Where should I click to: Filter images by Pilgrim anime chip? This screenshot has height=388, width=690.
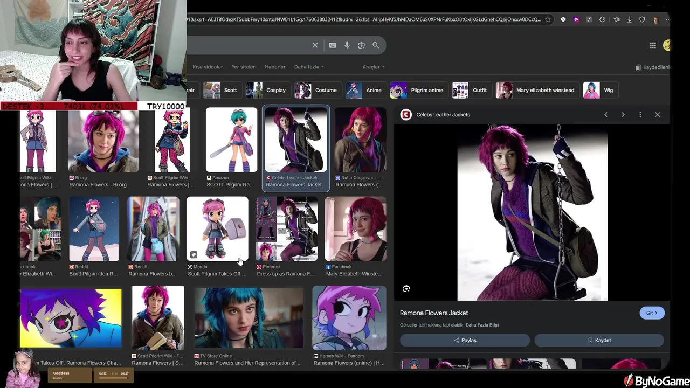(419, 90)
